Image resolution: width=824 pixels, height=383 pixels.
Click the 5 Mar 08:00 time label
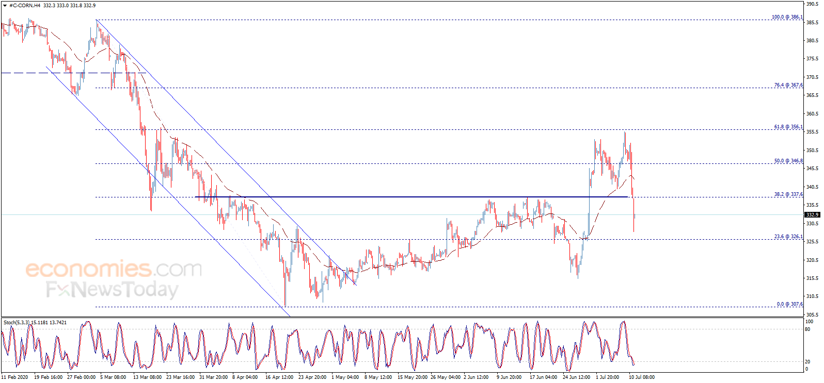[113, 377]
